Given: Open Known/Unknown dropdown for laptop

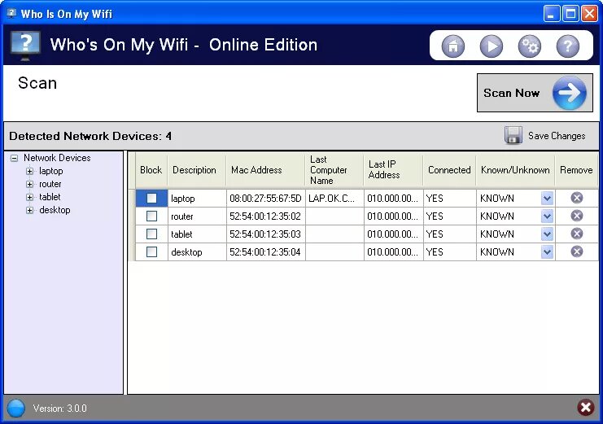Looking at the screenshot, I should point(547,198).
